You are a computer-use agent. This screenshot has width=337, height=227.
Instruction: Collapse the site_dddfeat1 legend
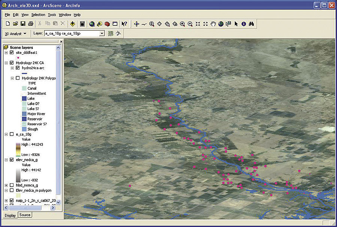pyautogui.click(x=6, y=53)
